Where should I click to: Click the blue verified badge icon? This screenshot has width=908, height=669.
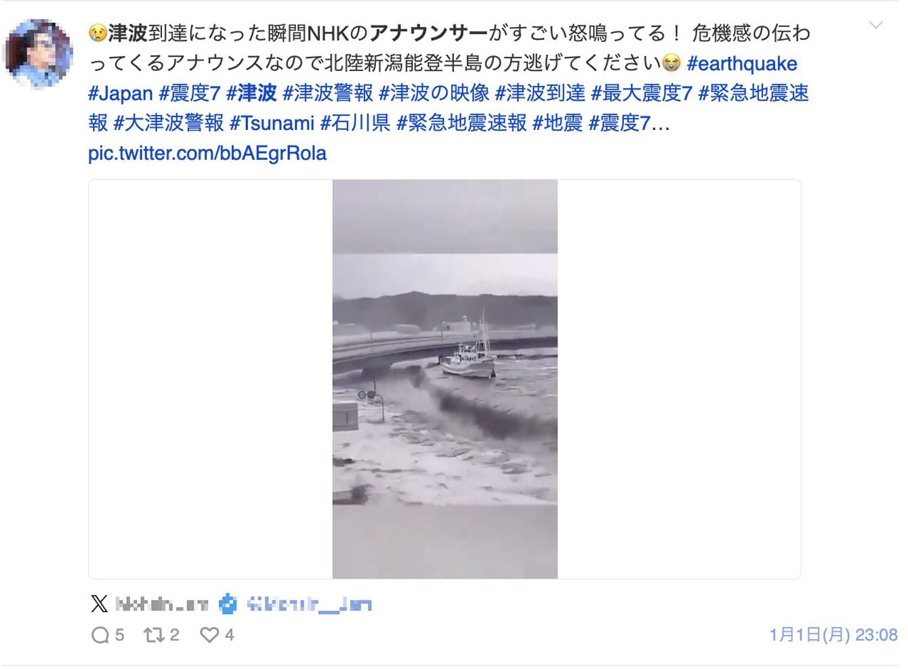[228, 604]
